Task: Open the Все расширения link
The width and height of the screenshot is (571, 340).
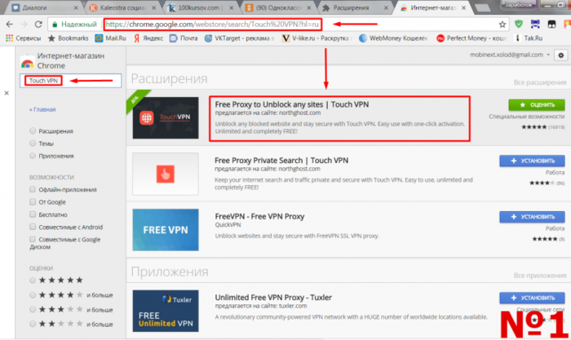Action: pos(540,82)
